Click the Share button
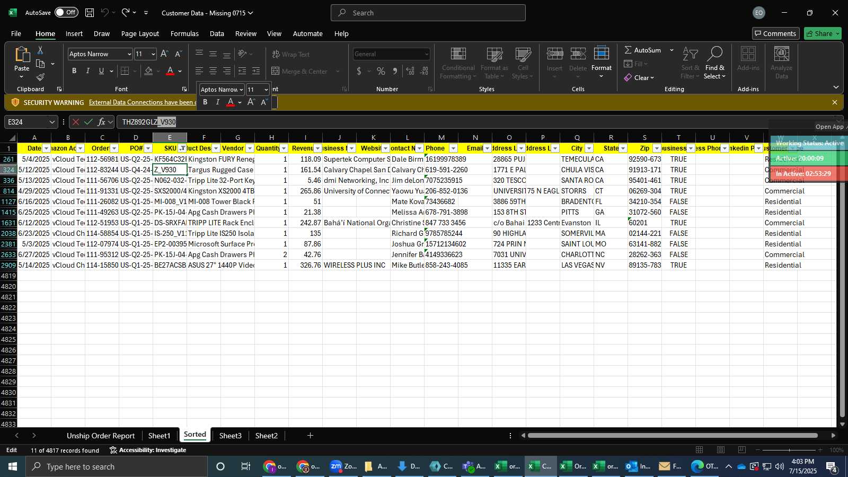848x477 pixels. click(823, 33)
